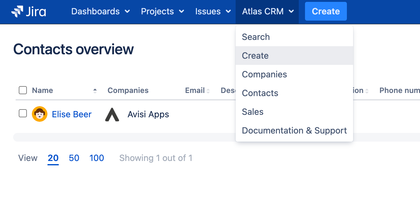The width and height of the screenshot is (420, 219).
Task: Click the Phone number column header
Action: click(x=399, y=90)
